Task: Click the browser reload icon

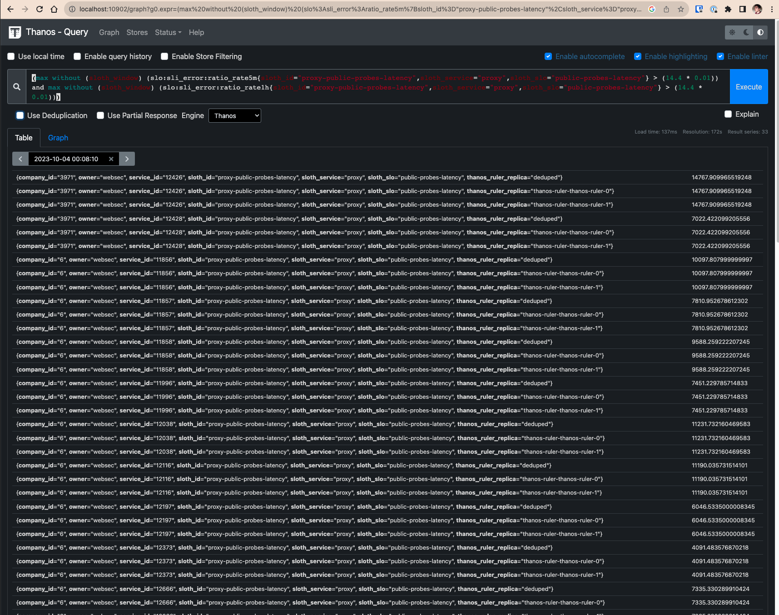Action: (x=39, y=9)
